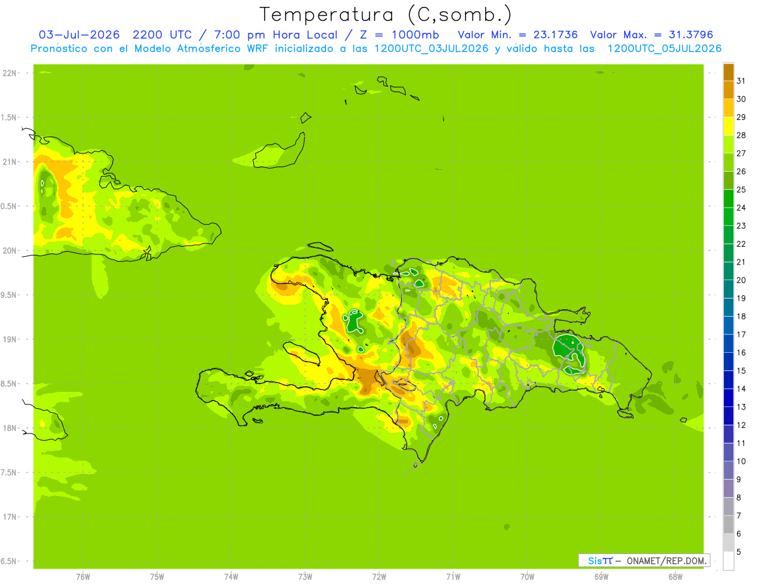The image size is (758, 585).
Task: Click the legend value 22
Action: click(x=741, y=244)
